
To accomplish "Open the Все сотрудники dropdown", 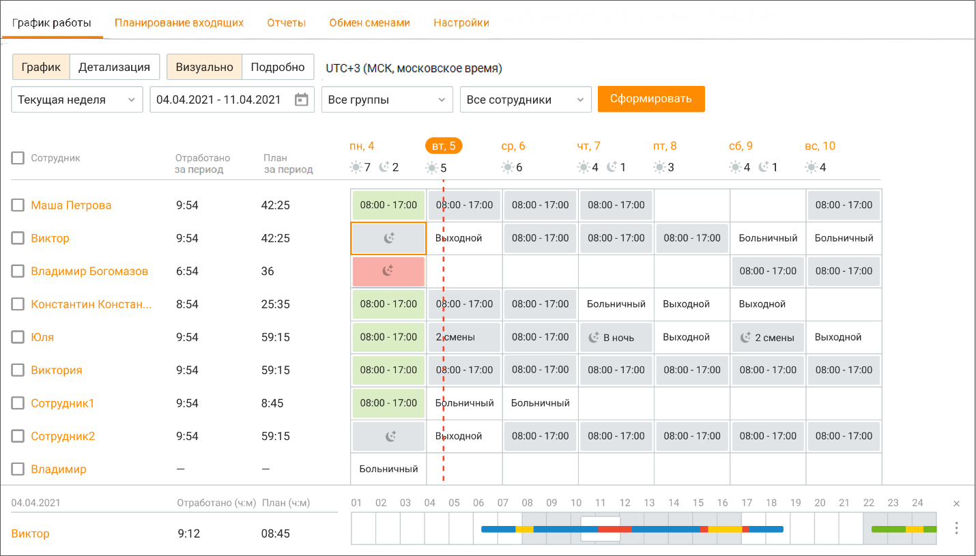I will (526, 100).
